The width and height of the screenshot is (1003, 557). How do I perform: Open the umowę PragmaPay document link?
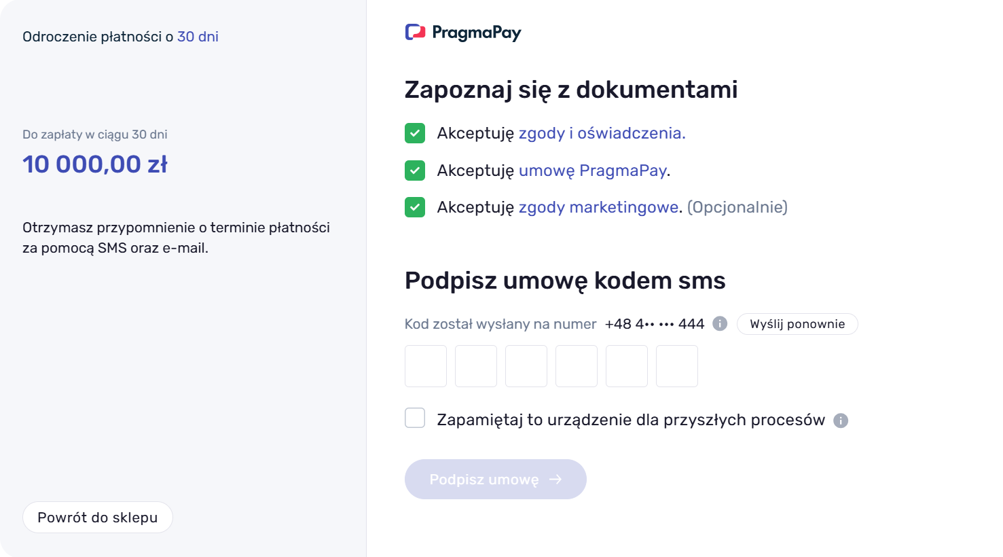[x=592, y=170]
